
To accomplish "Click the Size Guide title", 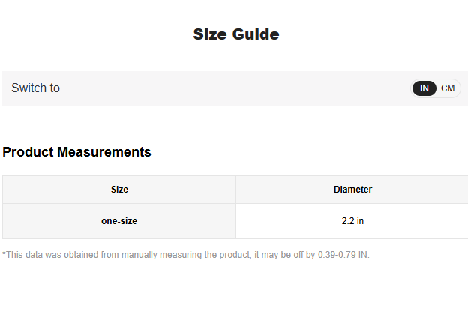I will 235,34.
